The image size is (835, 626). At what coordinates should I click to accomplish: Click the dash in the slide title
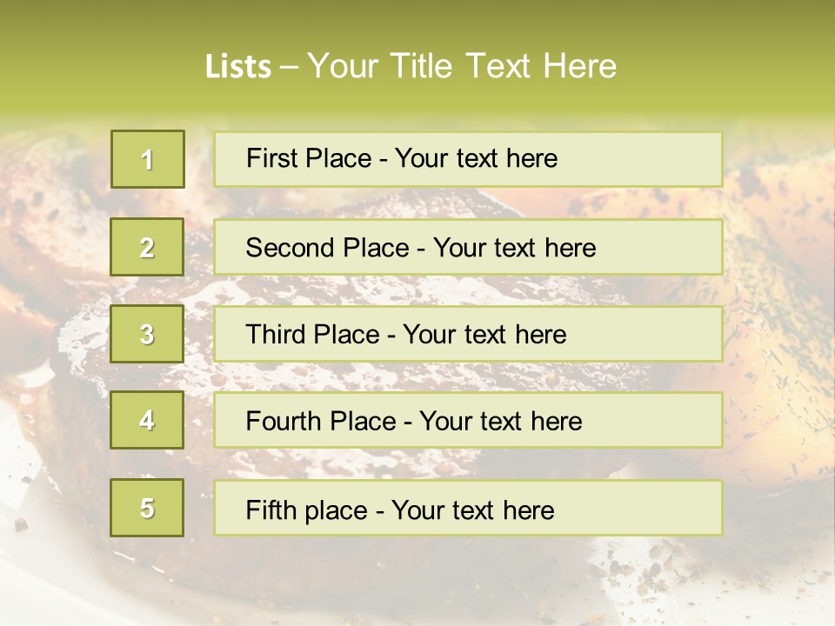(x=289, y=67)
